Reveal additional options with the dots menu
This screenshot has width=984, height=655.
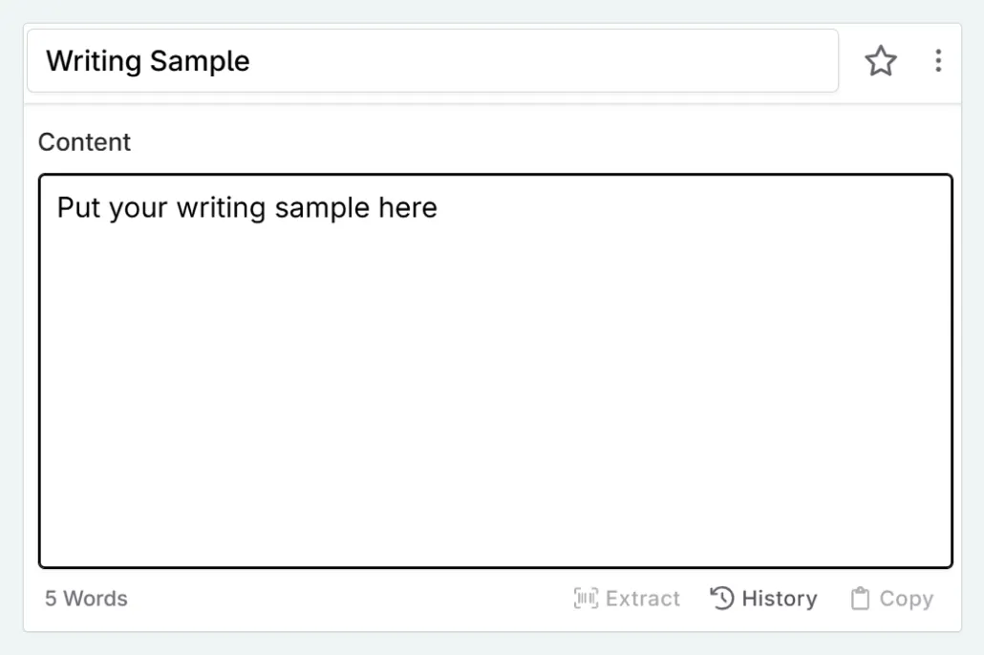pos(938,60)
